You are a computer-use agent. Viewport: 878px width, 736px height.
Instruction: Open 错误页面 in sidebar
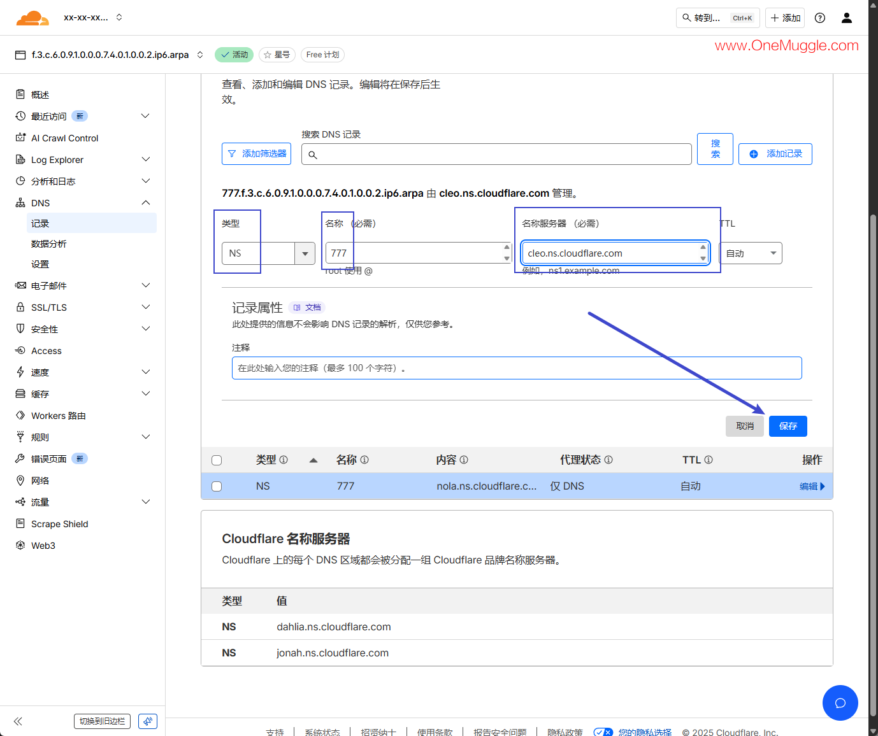point(49,459)
